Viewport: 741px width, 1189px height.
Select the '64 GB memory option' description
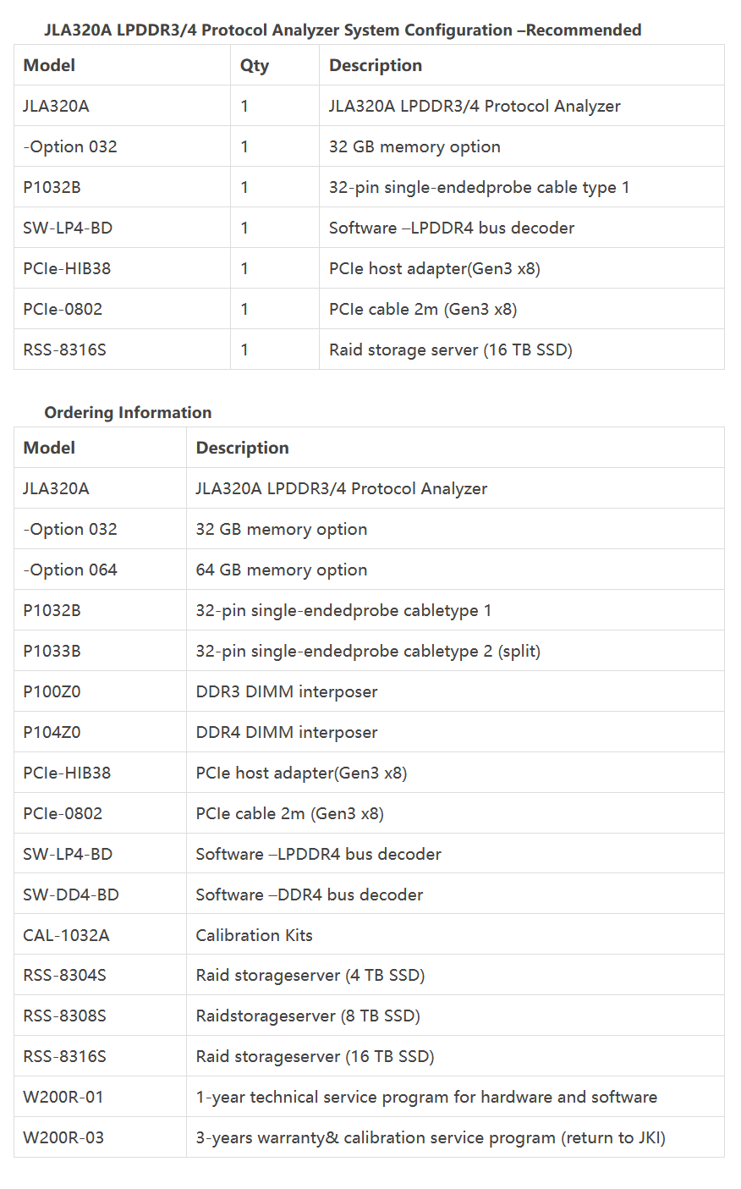[281, 570]
